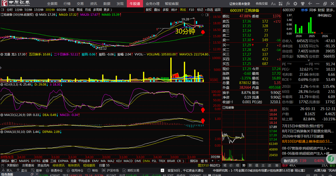
Task: Open the settings gear icon
Action: (295, 4)
